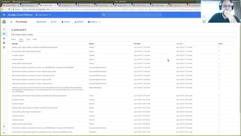Viewport: 241px width, 136px height.
Task: Click the 'Container gitaly is waiting' message
Action: (24, 35)
